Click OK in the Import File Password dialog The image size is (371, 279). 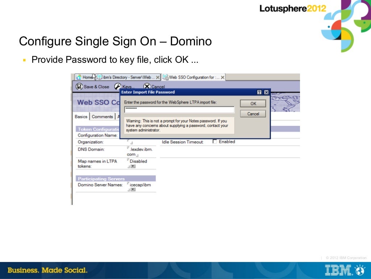[253, 103]
